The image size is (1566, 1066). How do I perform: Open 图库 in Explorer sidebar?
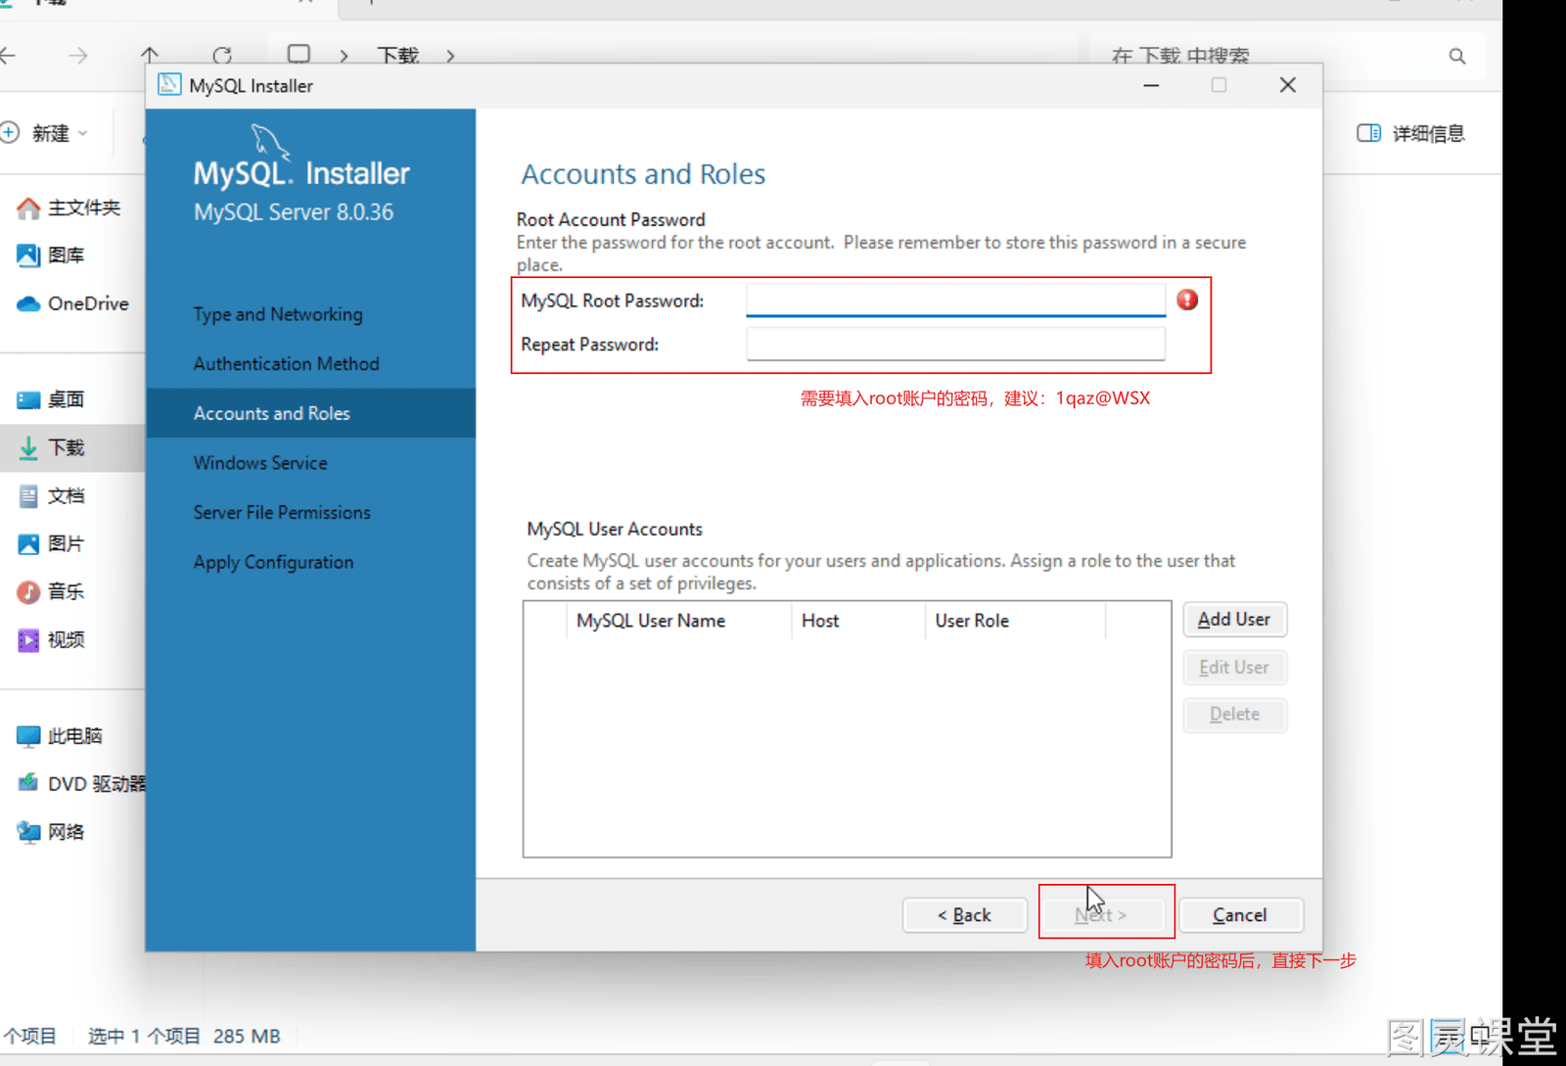coord(51,255)
